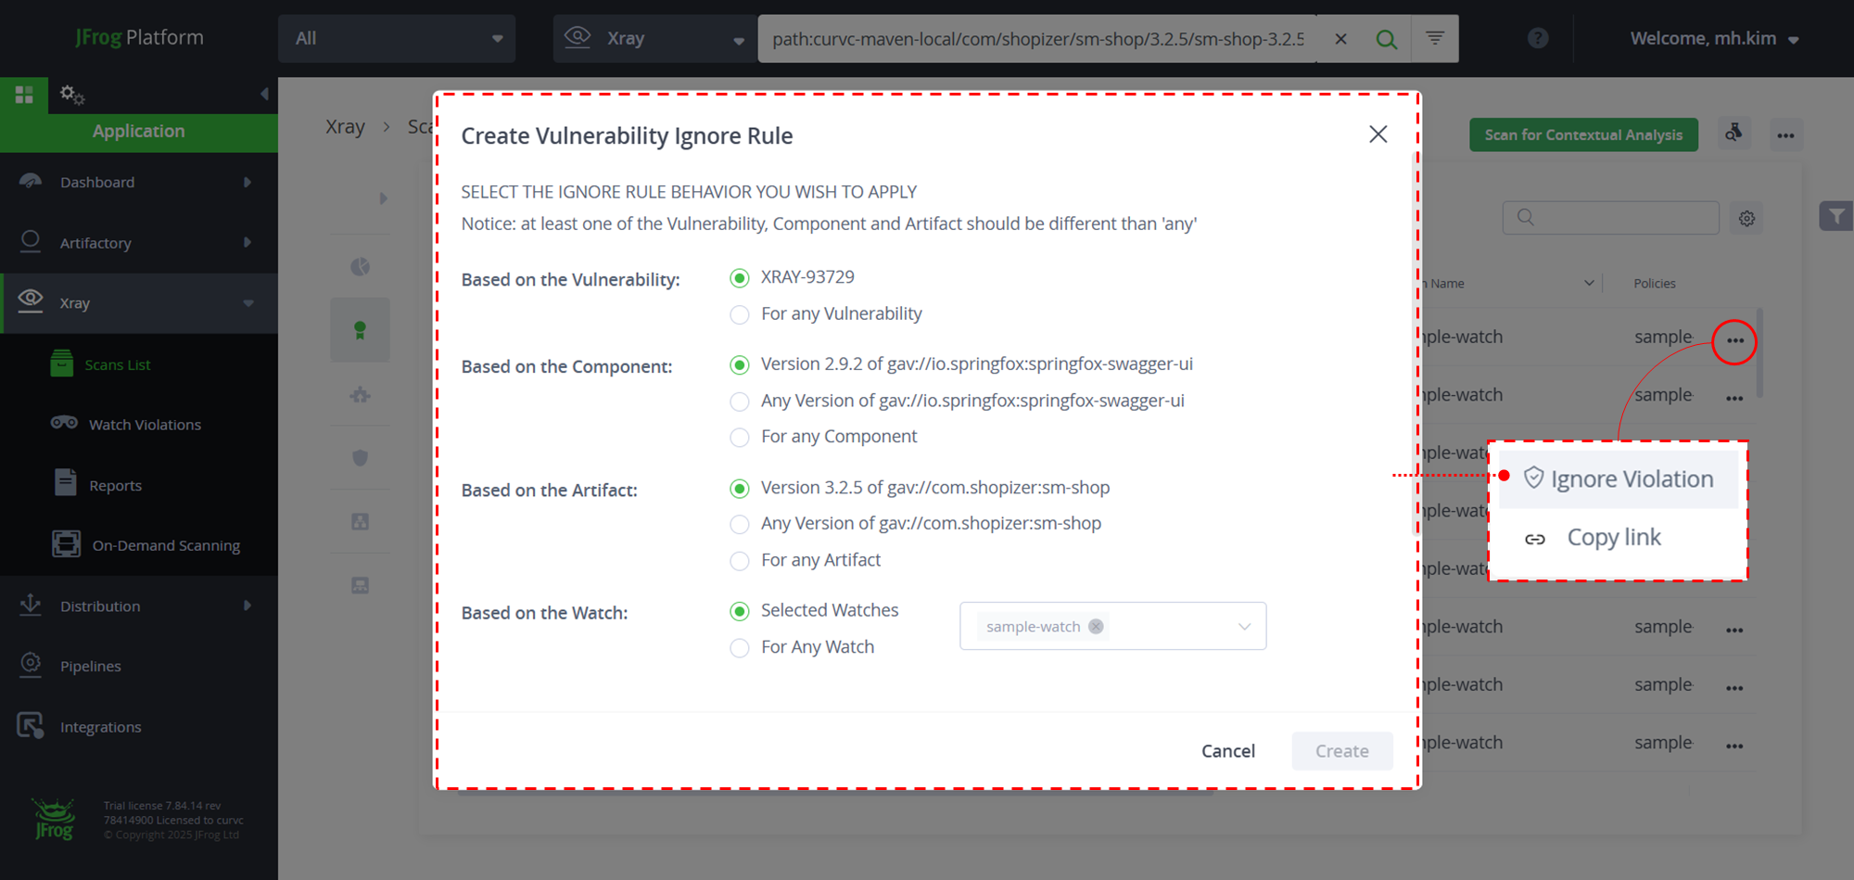Viewport: 1854px width, 880px height.
Task: Select Version 3.2.5 of sm-shop option
Action: pyautogui.click(x=740, y=488)
